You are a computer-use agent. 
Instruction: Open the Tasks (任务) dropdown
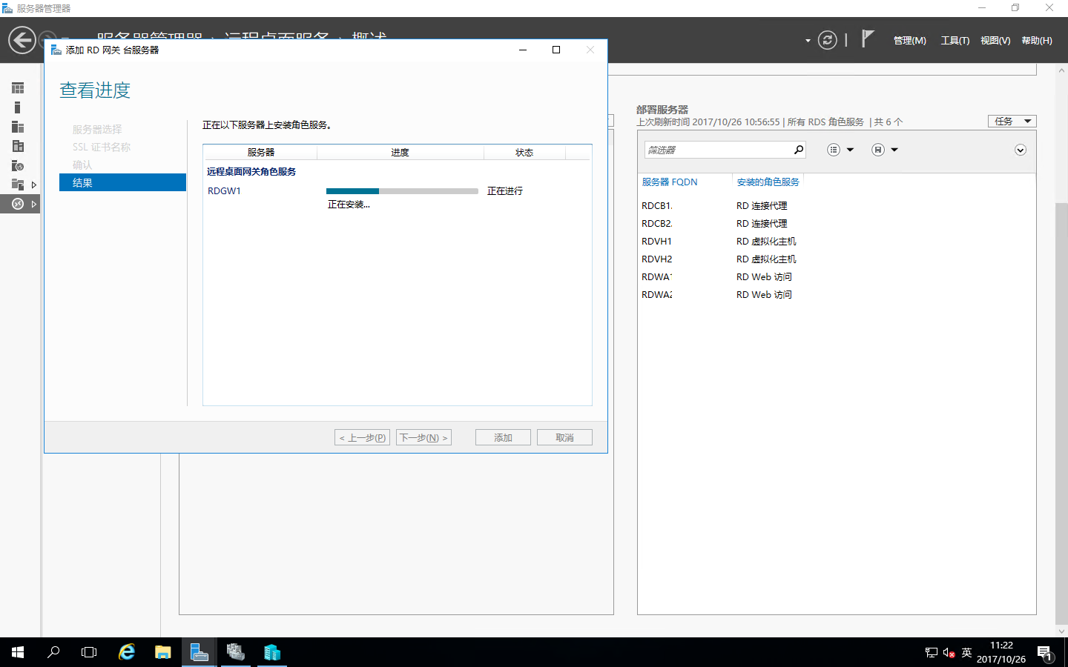click(x=1012, y=121)
